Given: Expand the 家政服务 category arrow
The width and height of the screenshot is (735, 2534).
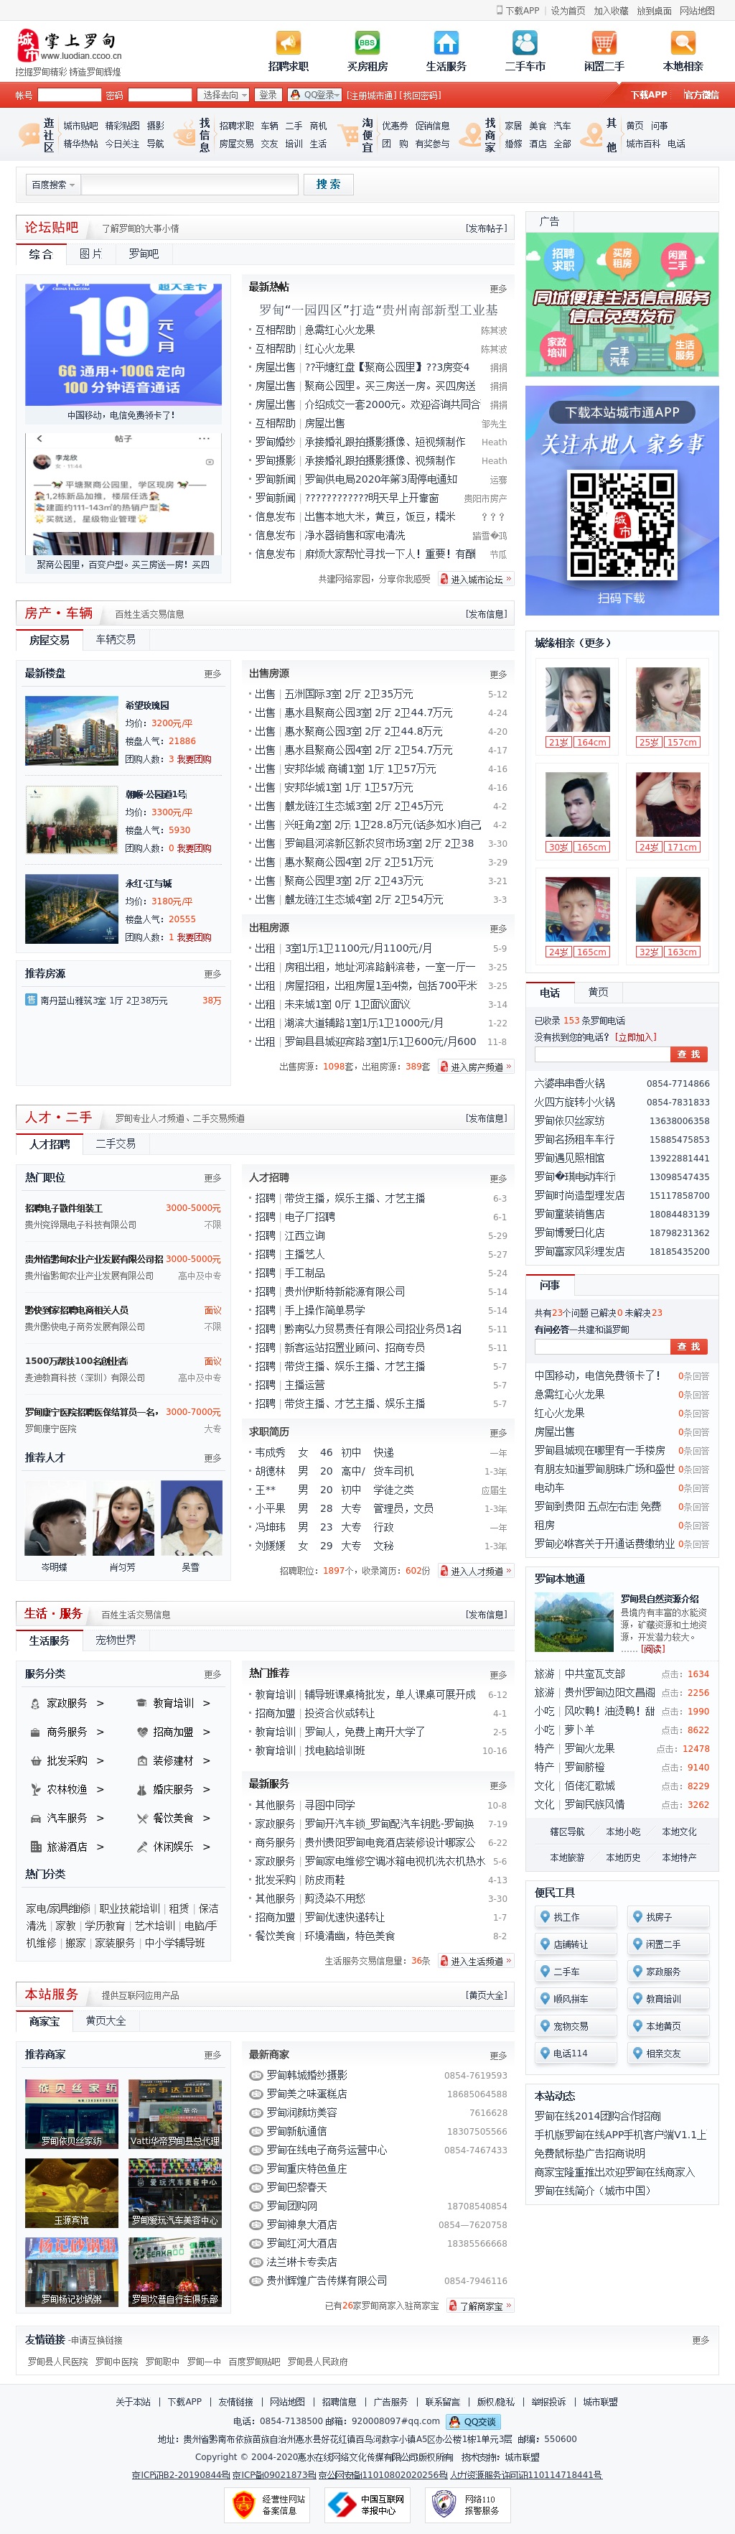Looking at the screenshot, I should 100,1703.
